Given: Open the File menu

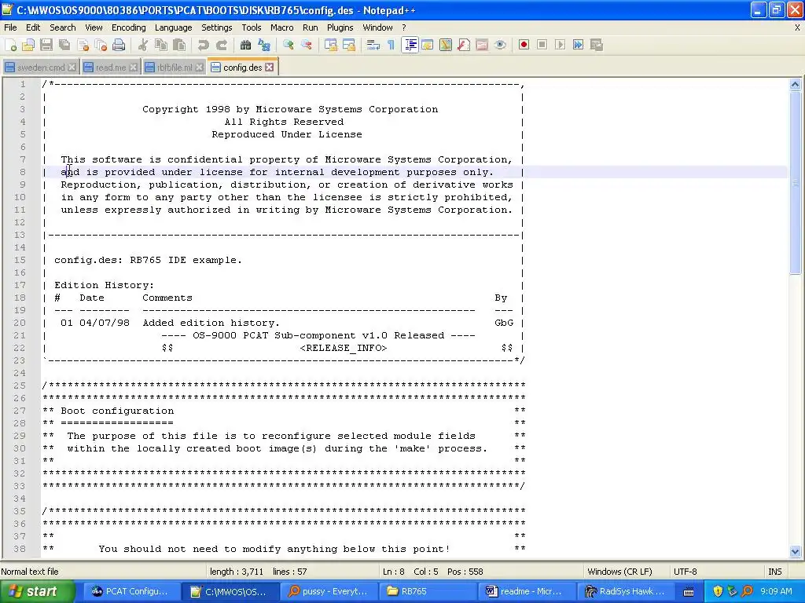Looking at the screenshot, I should (10, 27).
